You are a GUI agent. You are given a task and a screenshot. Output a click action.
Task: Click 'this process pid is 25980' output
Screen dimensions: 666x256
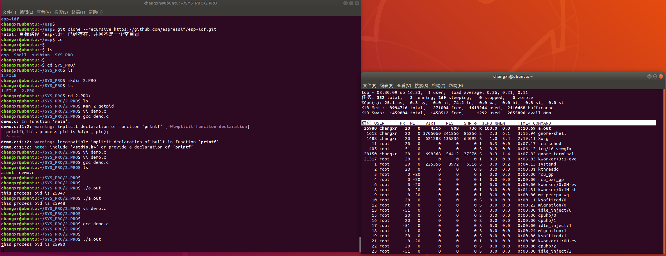(x=33, y=244)
